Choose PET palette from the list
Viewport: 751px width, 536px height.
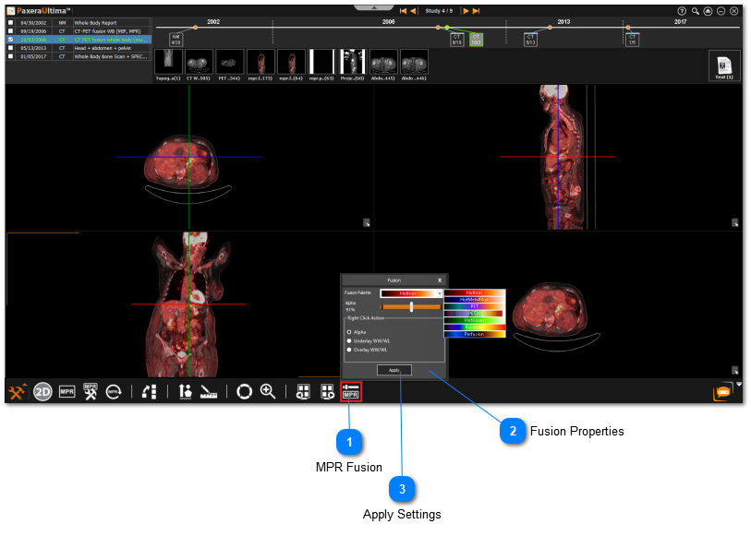[x=475, y=306]
